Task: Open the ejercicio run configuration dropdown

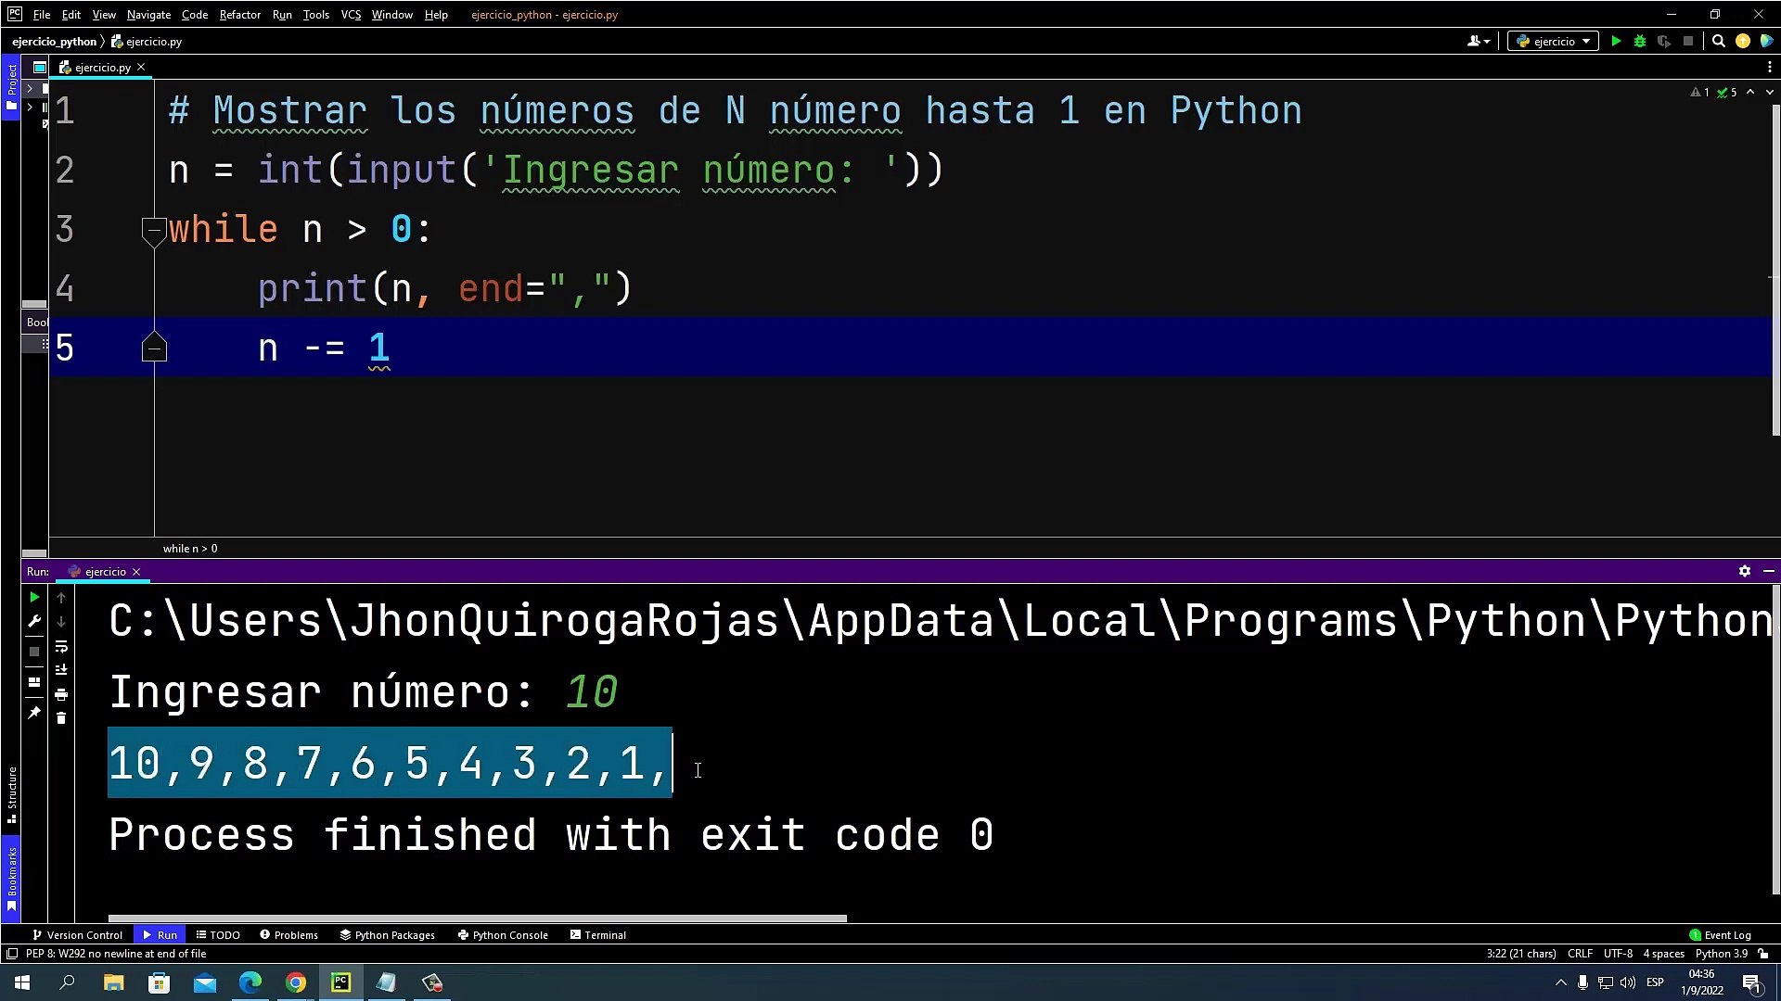Action: click(x=1554, y=41)
